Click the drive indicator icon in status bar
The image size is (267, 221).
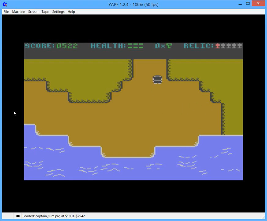click(x=18, y=216)
